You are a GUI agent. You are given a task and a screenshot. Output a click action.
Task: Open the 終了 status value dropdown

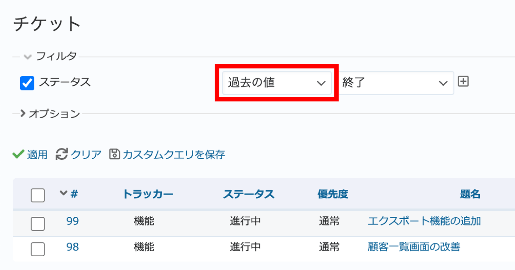(395, 83)
